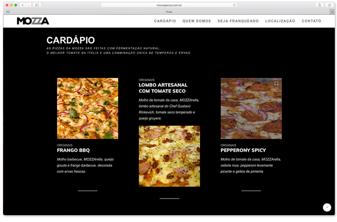The image size is (337, 222).
Task: Open the Contato link
Action: 311,21
